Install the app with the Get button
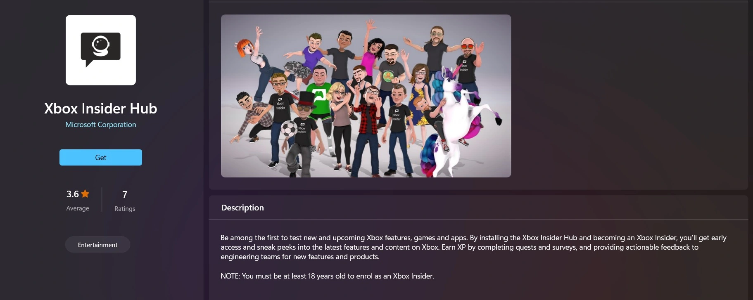 (x=101, y=158)
